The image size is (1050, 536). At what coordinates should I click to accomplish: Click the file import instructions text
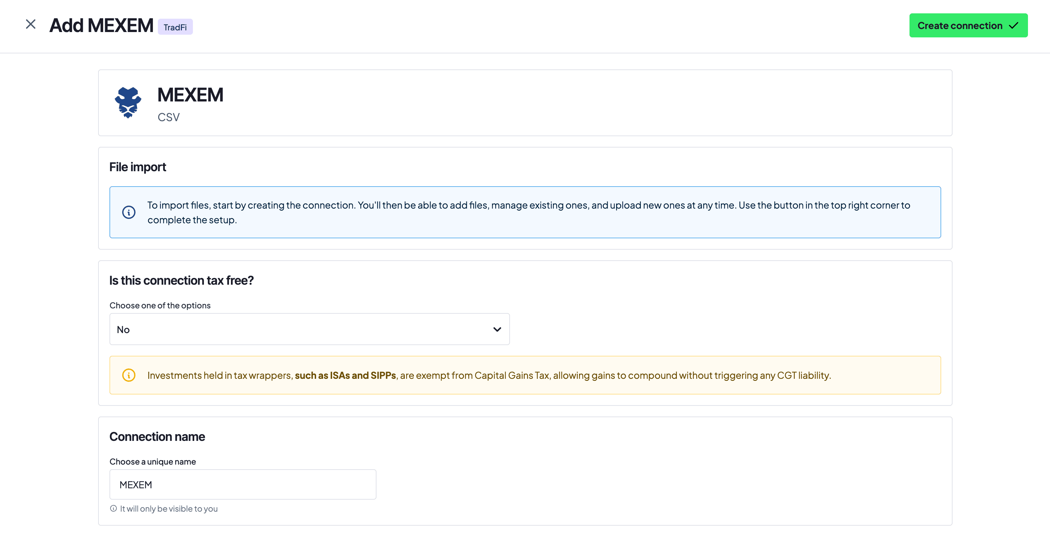coord(529,212)
